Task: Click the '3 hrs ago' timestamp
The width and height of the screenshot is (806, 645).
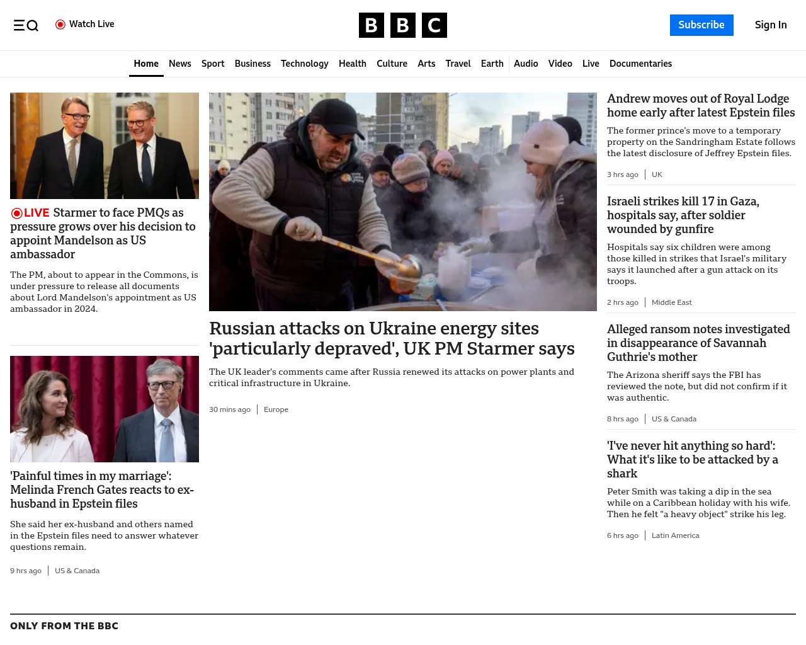Action: point(623,174)
